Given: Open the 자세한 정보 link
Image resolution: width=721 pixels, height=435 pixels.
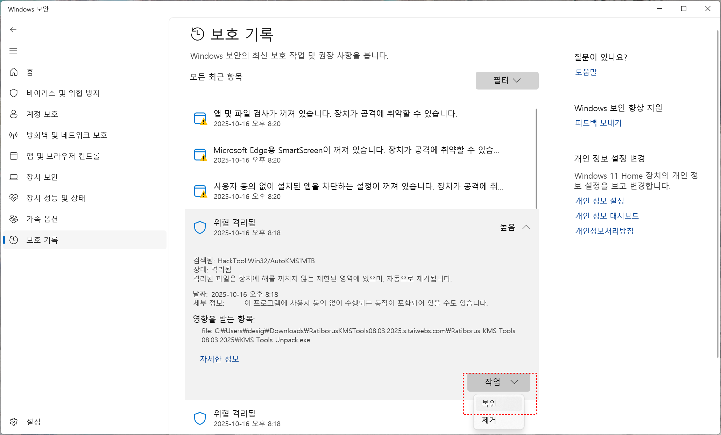Looking at the screenshot, I should pyautogui.click(x=219, y=359).
